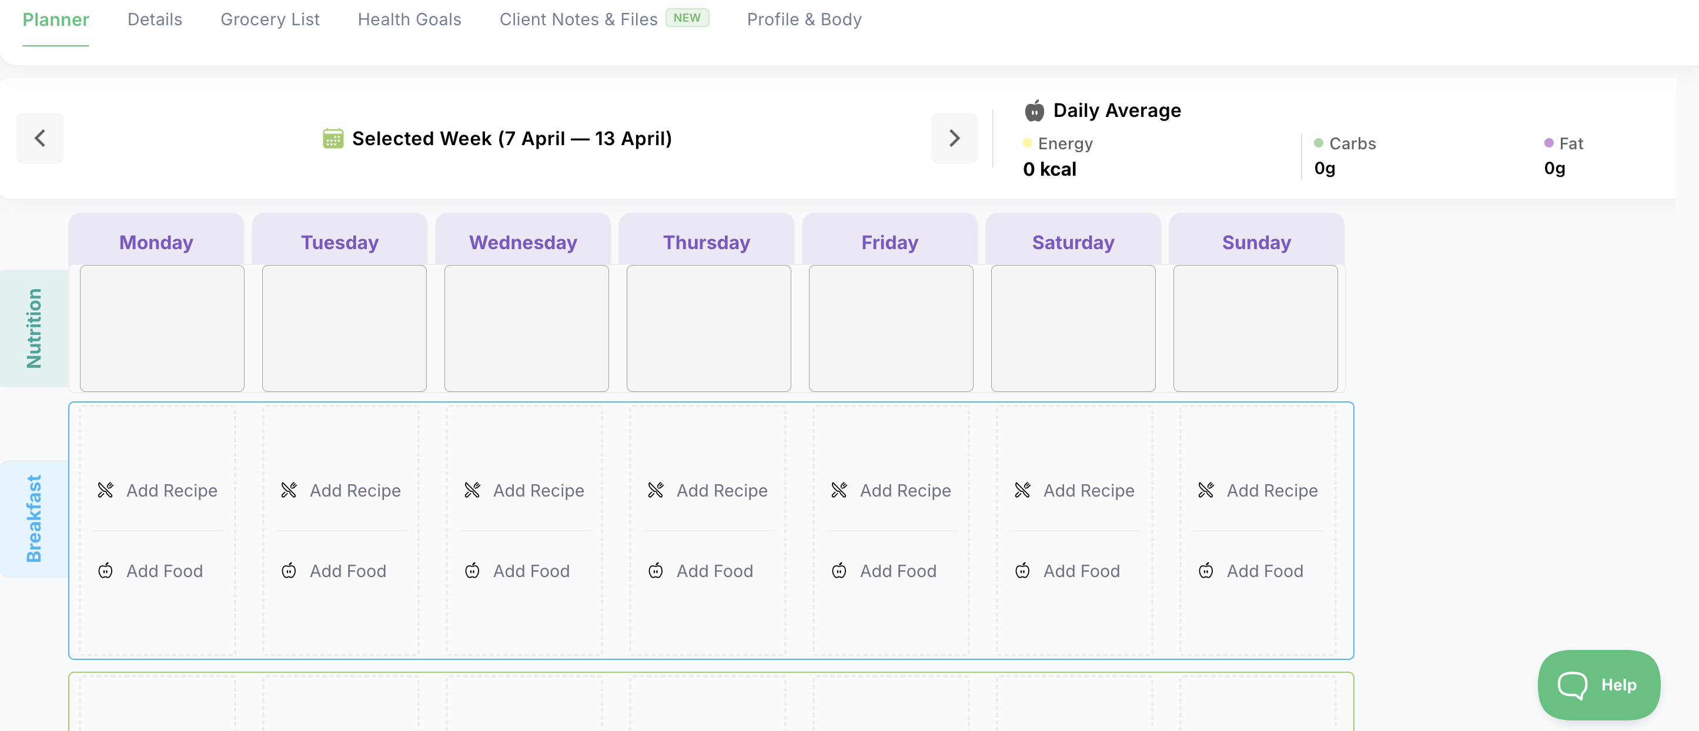The height and width of the screenshot is (731, 1699).
Task: Click Monday's Add Recipe utensils icon
Action: pos(106,489)
